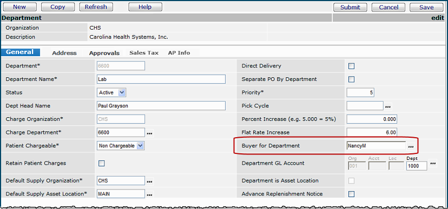Open lookup for Default Supply Asset Location
448x209 pixels.
[150, 194]
